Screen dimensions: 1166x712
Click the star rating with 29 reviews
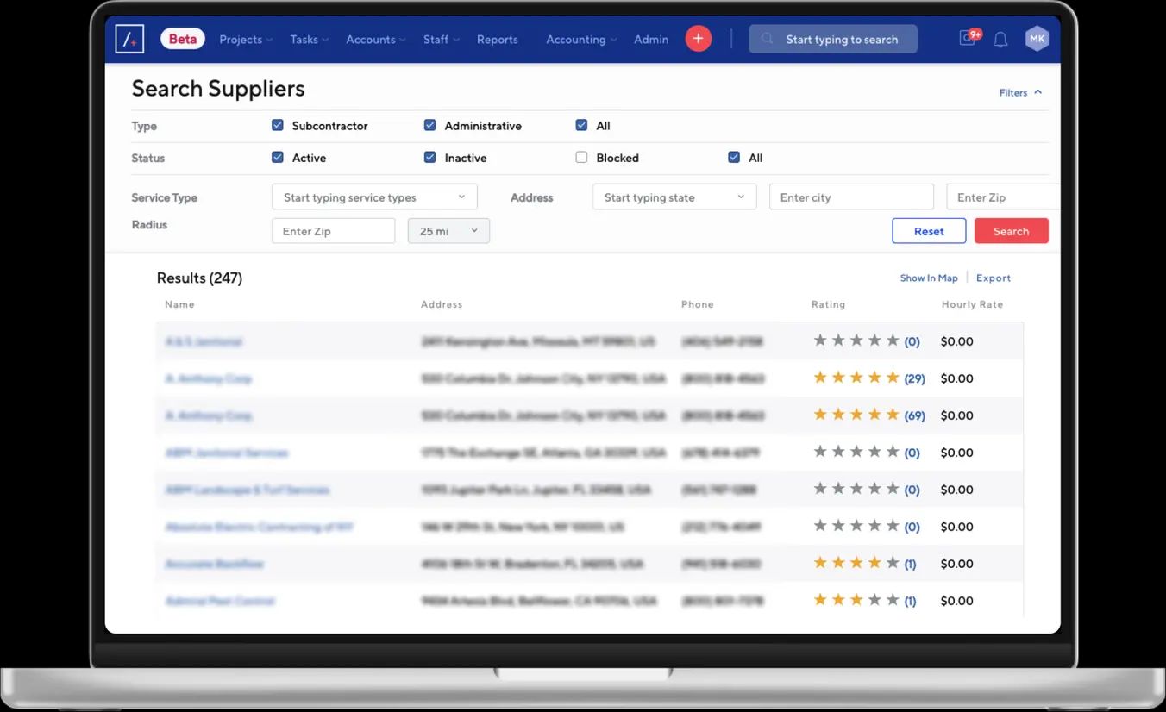(x=856, y=378)
